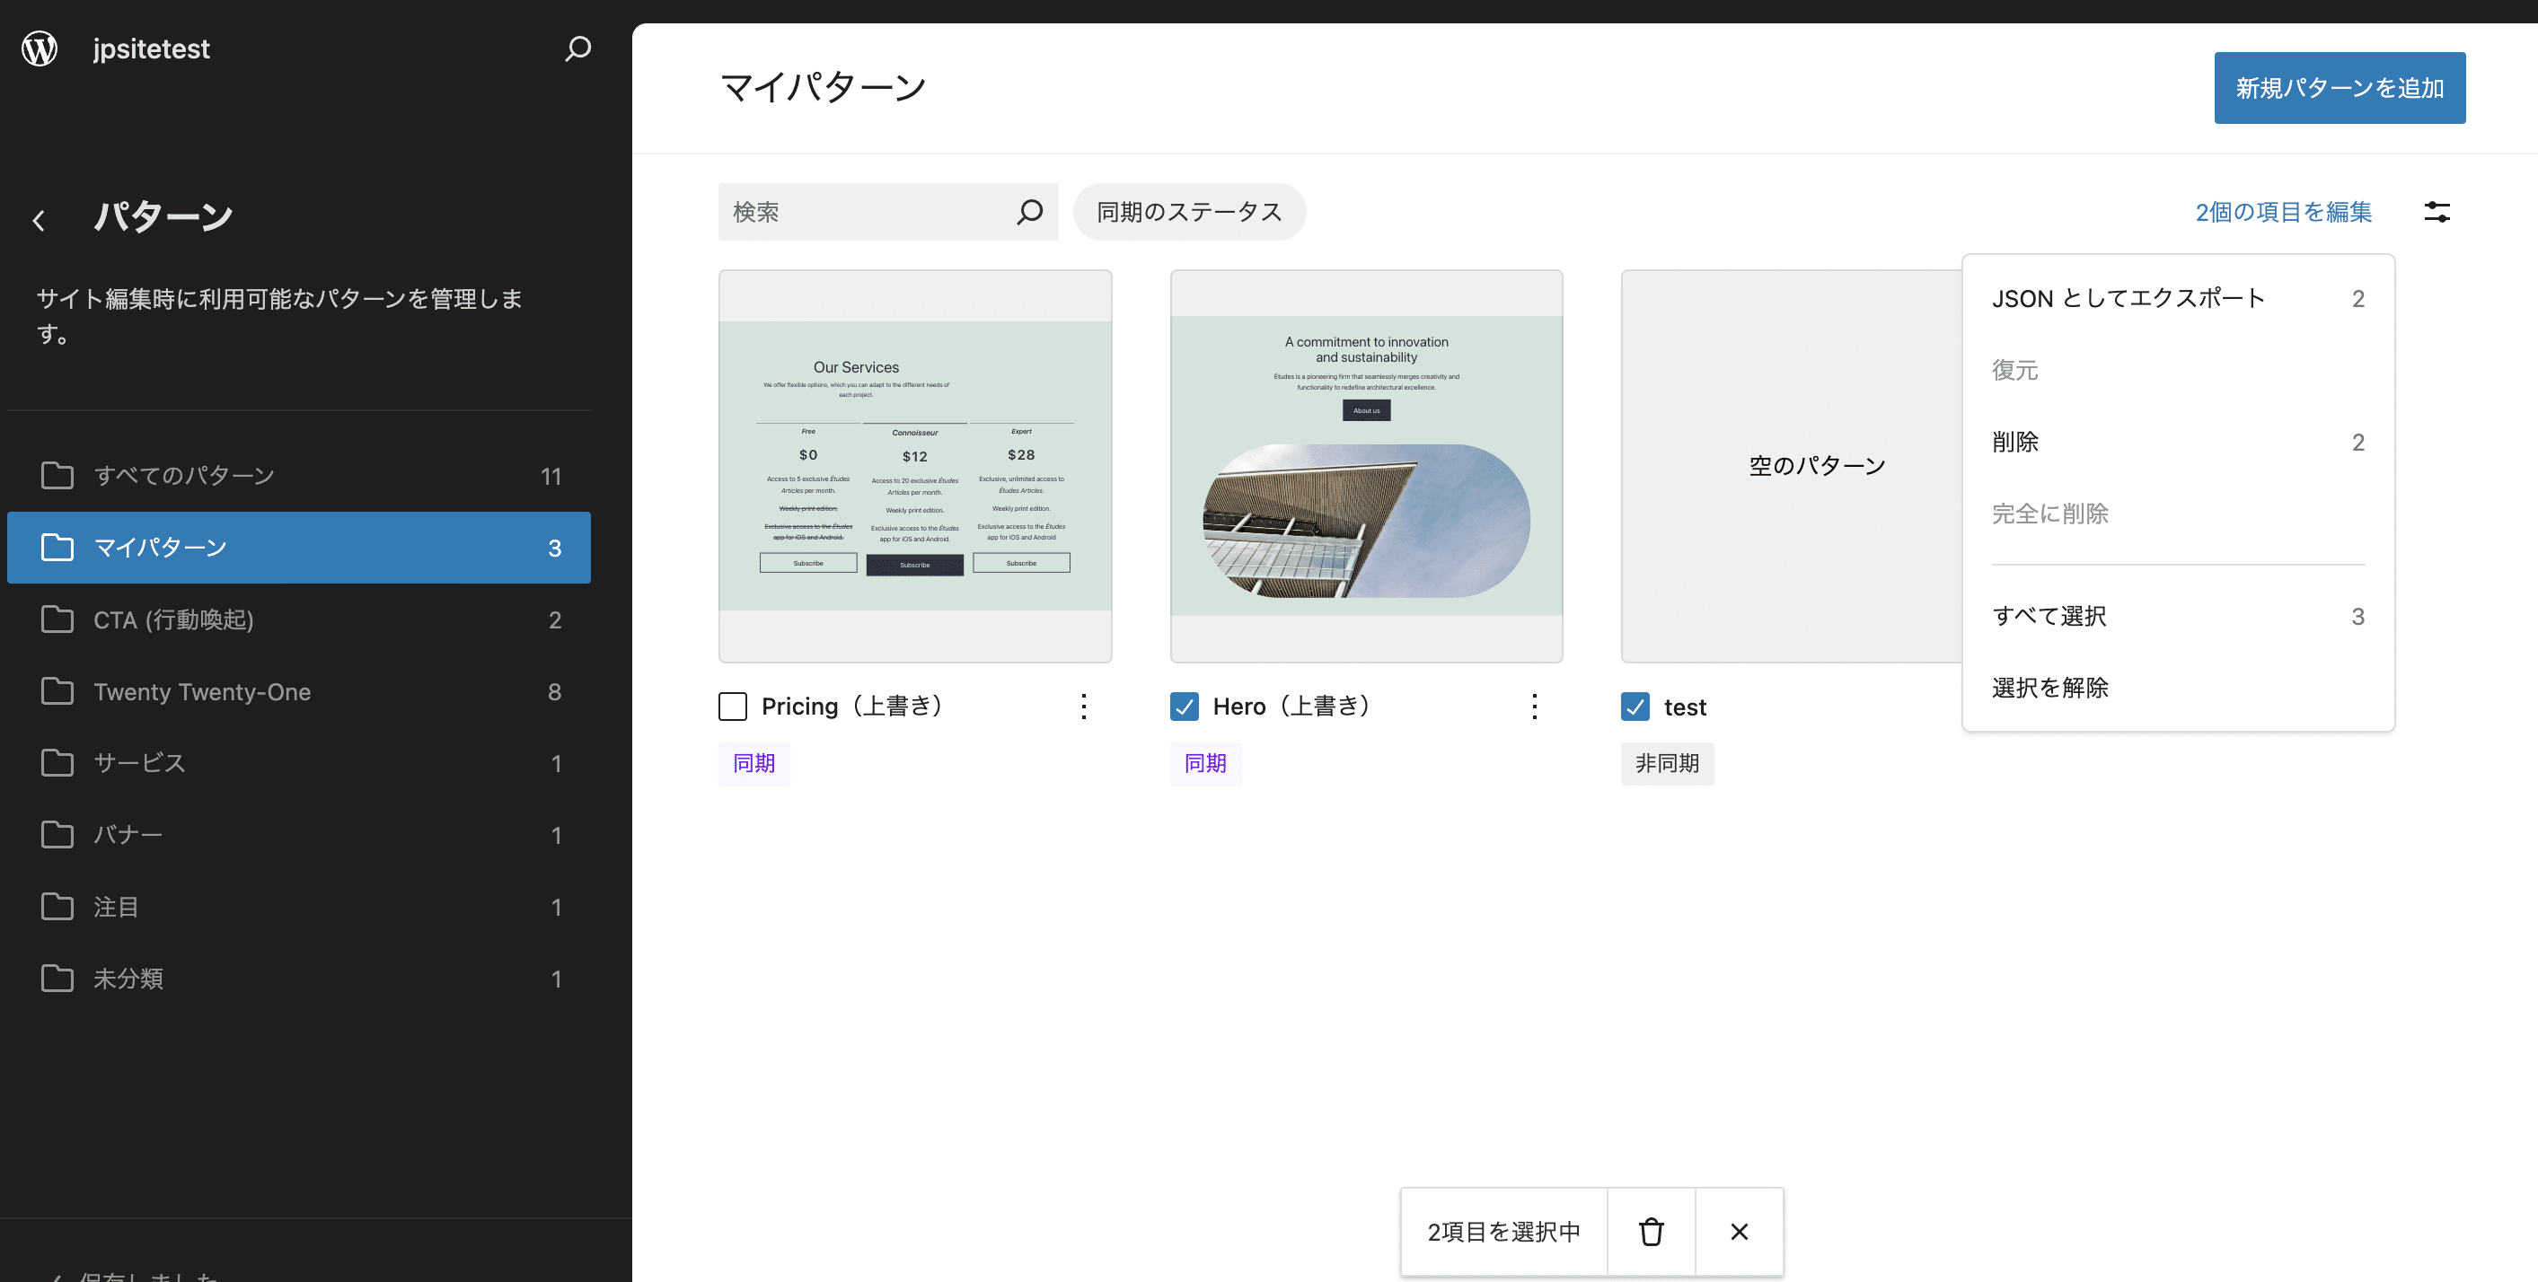
Task: Open the サービス category
Action: pos(298,763)
